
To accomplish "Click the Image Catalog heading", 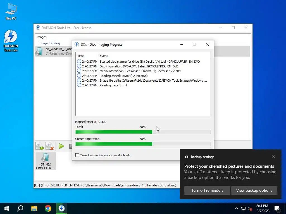I will [49, 43].
